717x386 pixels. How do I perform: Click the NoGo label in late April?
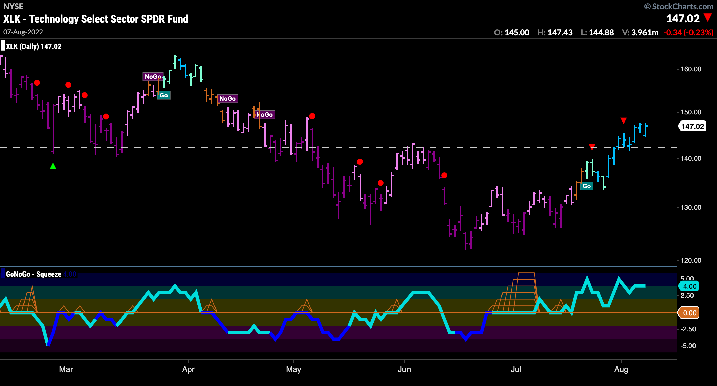(265, 115)
